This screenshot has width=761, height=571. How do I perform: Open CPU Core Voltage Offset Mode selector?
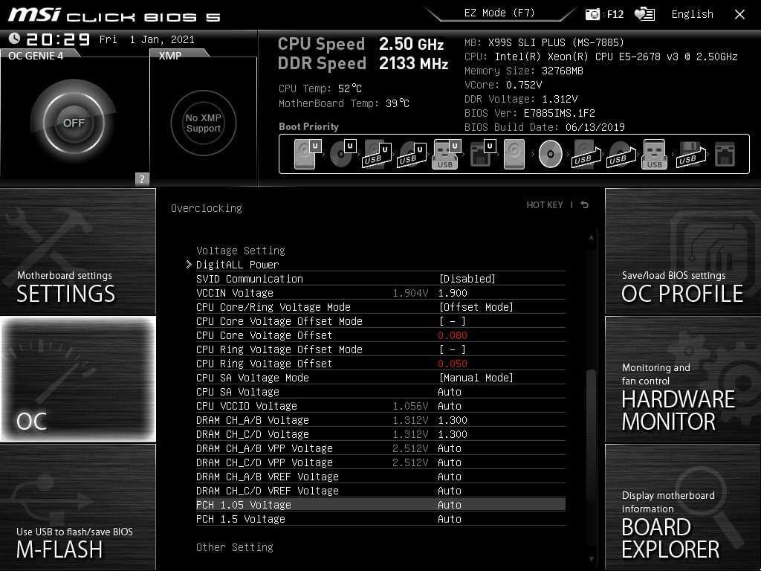[x=453, y=321]
